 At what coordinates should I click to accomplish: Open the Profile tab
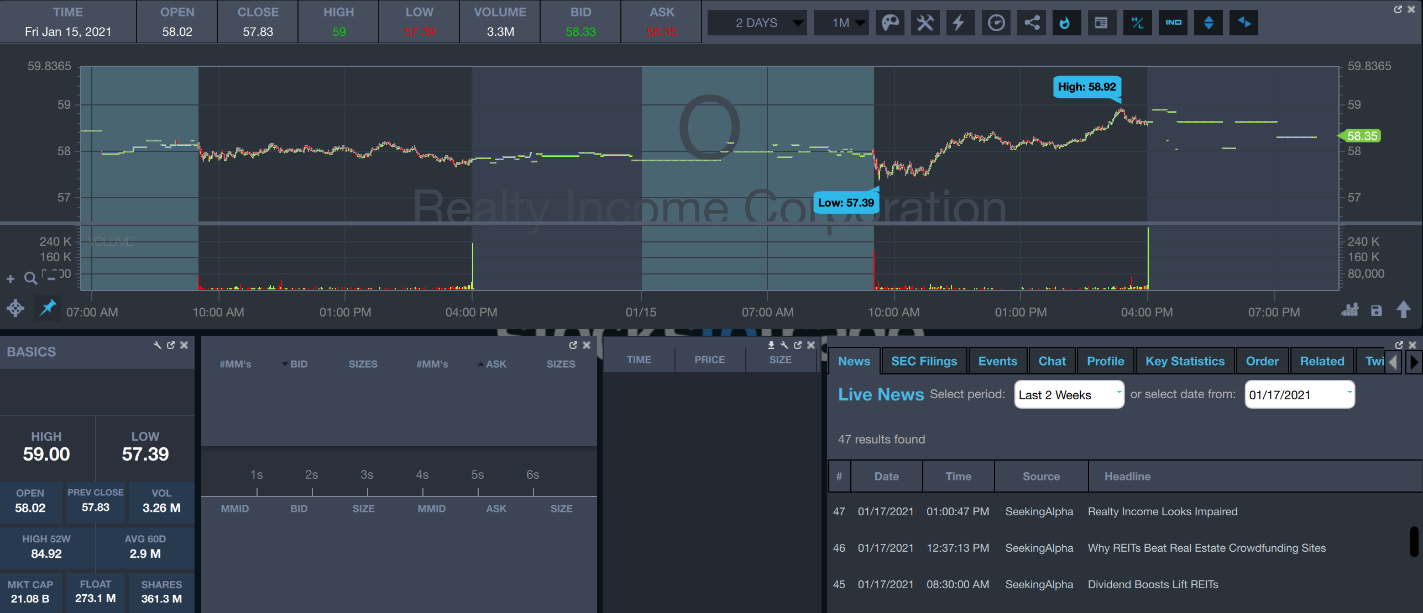(1106, 361)
